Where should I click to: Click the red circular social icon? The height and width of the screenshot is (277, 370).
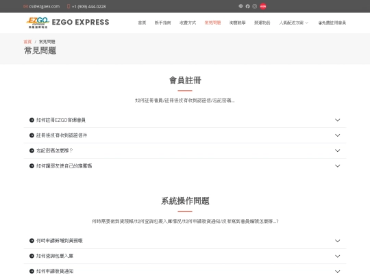[263, 6]
